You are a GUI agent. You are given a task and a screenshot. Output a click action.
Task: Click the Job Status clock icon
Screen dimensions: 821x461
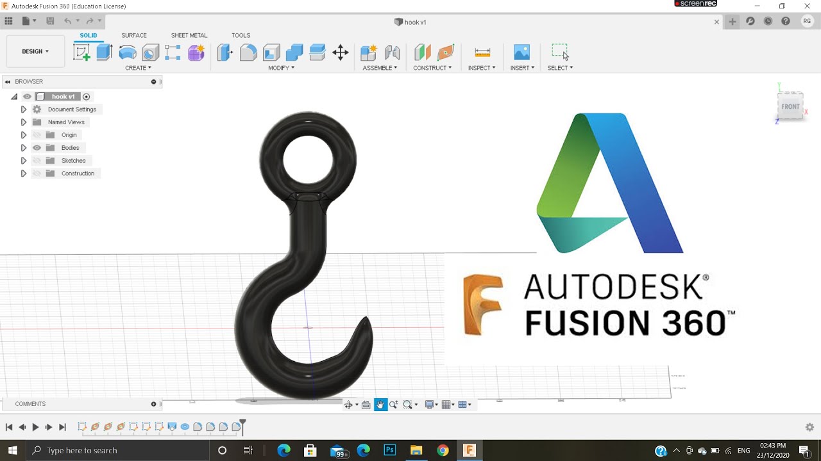[x=768, y=21]
